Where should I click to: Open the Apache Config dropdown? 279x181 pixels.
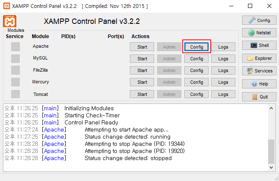coord(196,47)
